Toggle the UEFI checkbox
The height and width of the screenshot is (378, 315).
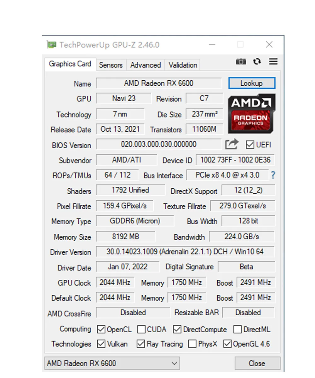click(250, 145)
